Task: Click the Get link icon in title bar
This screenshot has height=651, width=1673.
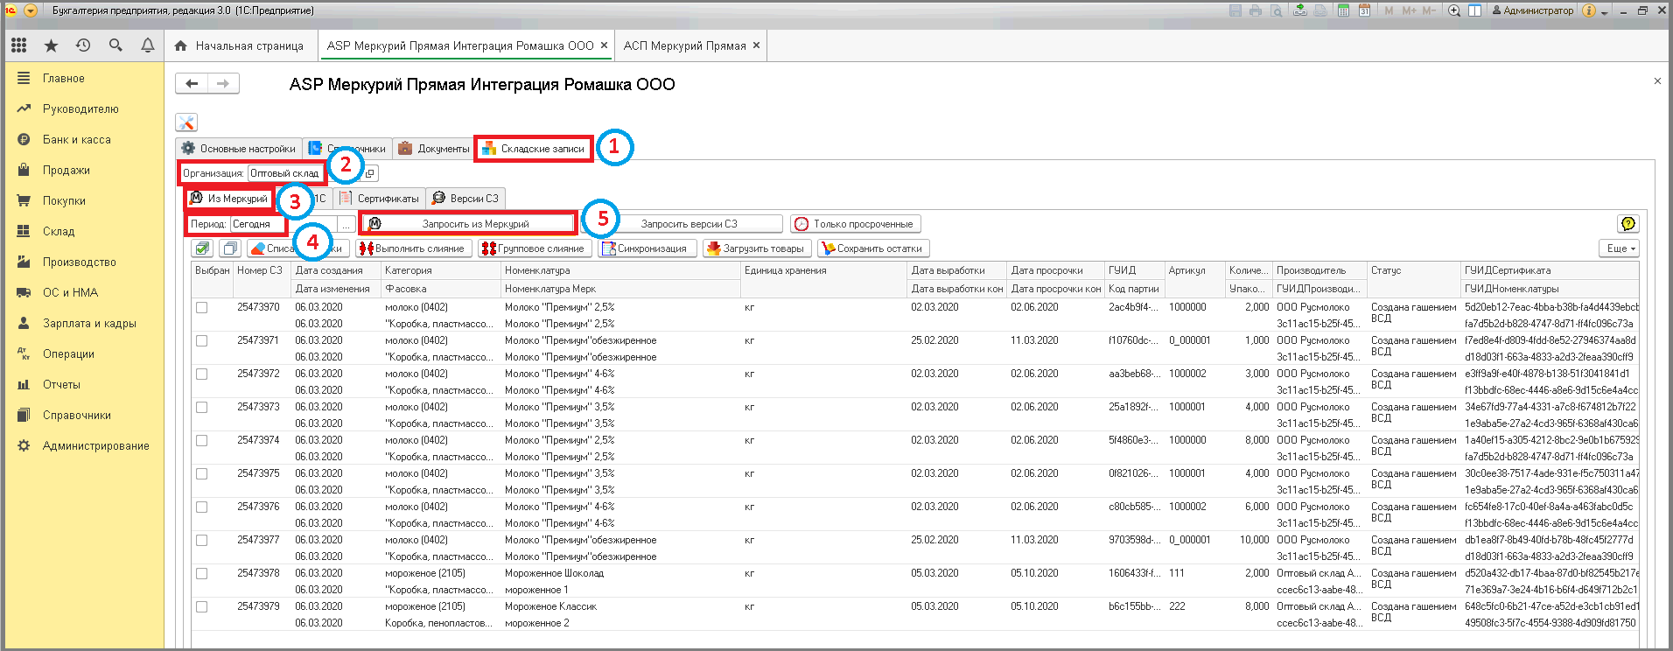Action: pos(1300,10)
